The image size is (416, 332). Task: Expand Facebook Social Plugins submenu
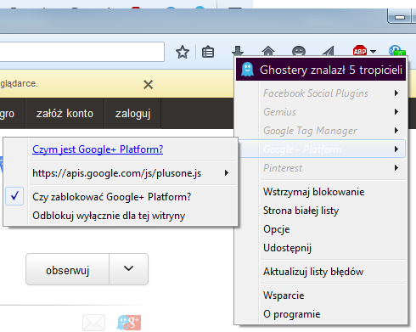[x=396, y=93]
